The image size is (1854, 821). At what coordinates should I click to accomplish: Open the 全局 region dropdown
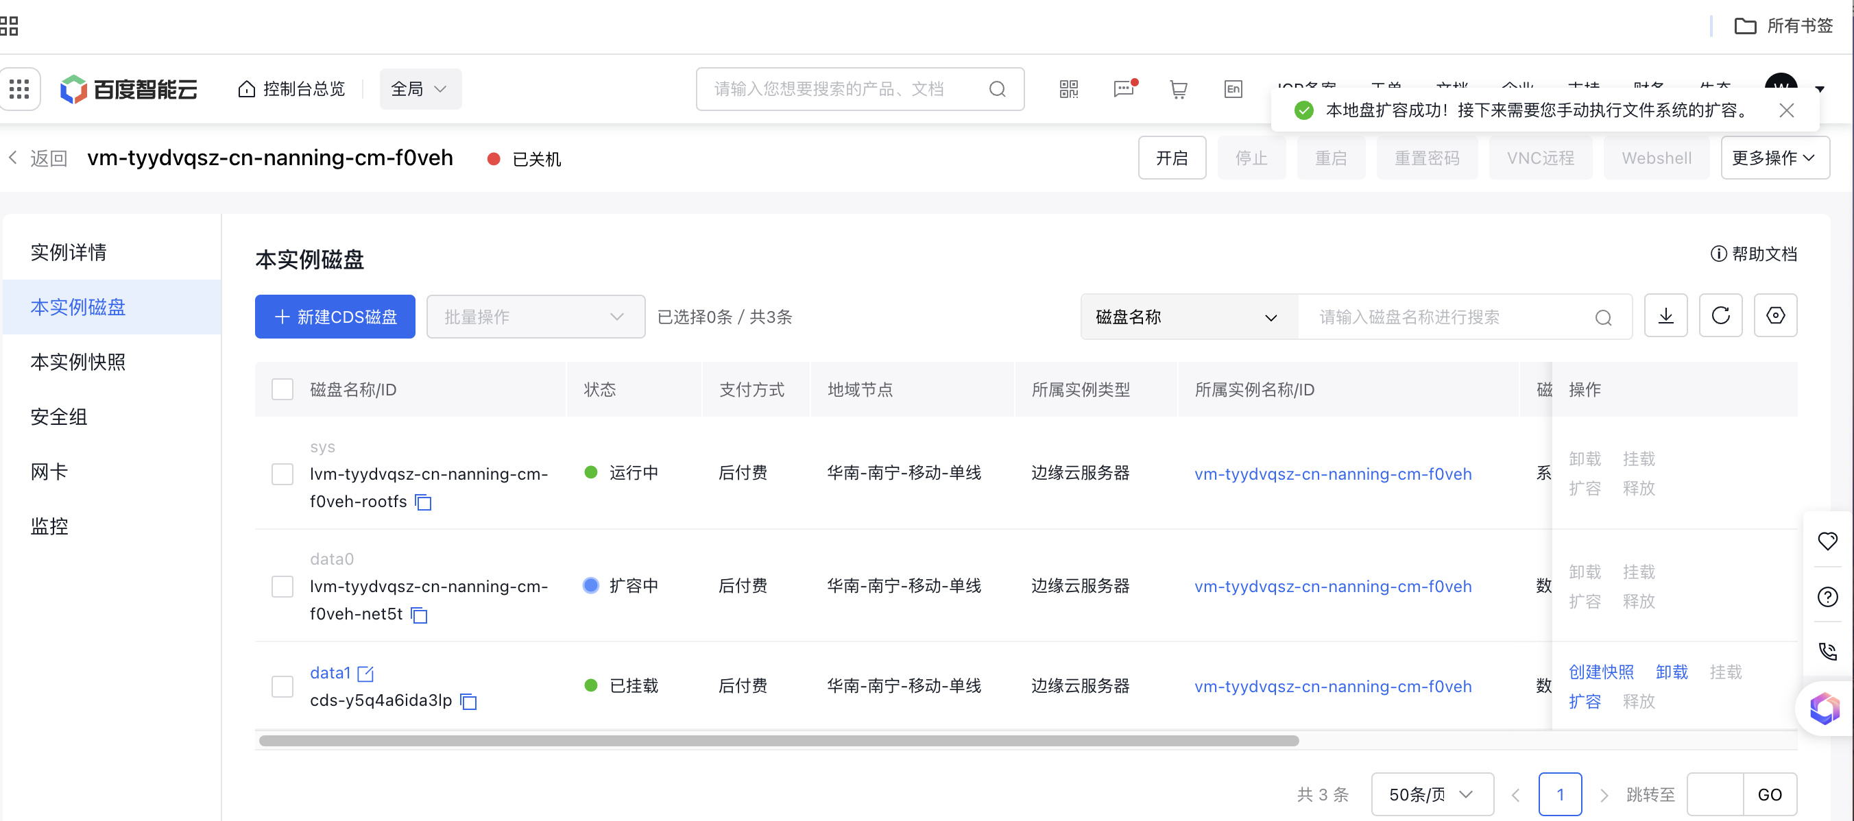[420, 89]
